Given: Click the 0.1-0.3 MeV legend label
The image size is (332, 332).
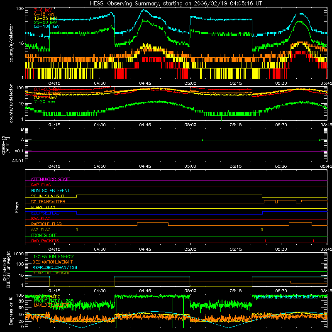Looking at the screenshot, I should click(47, 89).
